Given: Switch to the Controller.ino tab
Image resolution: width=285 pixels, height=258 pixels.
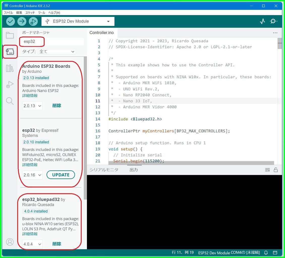Looking at the screenshot, I should pos(102,33).
